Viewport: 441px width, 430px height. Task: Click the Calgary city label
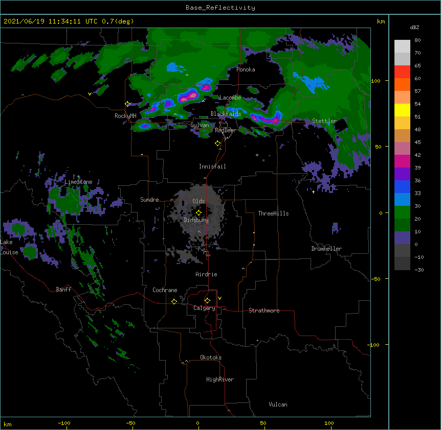[x=204, y=308]
